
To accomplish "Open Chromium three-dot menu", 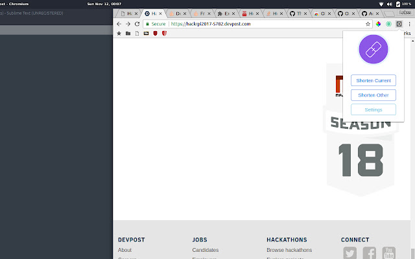I will click(409, 24).
